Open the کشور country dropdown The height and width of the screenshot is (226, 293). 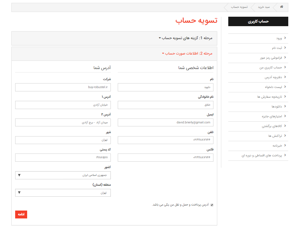[x=63, y=175]
